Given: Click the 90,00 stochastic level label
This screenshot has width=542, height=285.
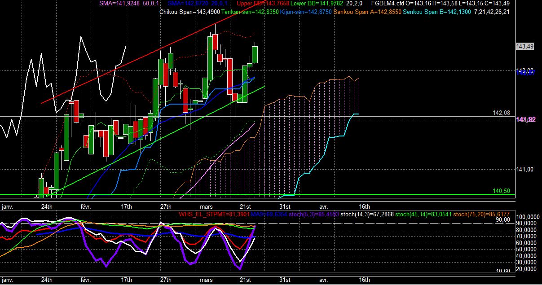Looking at the screenshot, I should [503, 219].
